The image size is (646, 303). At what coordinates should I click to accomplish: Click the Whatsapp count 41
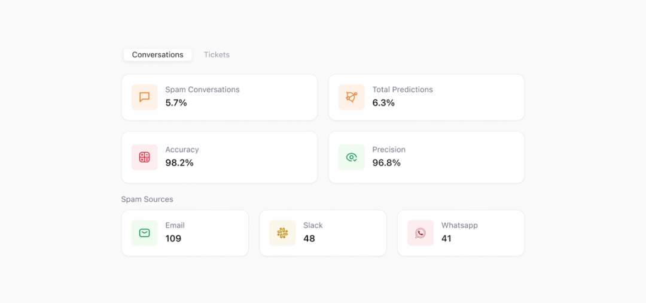446,239
